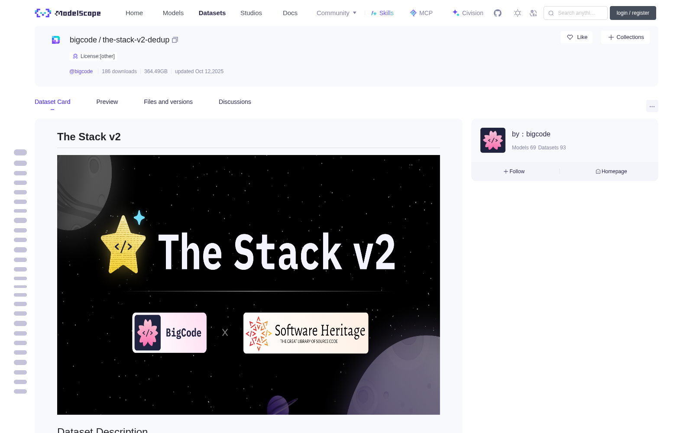Open the @bigcode owner link
Image resolution: width=693 pixels, height=433 pixels.
81,71
